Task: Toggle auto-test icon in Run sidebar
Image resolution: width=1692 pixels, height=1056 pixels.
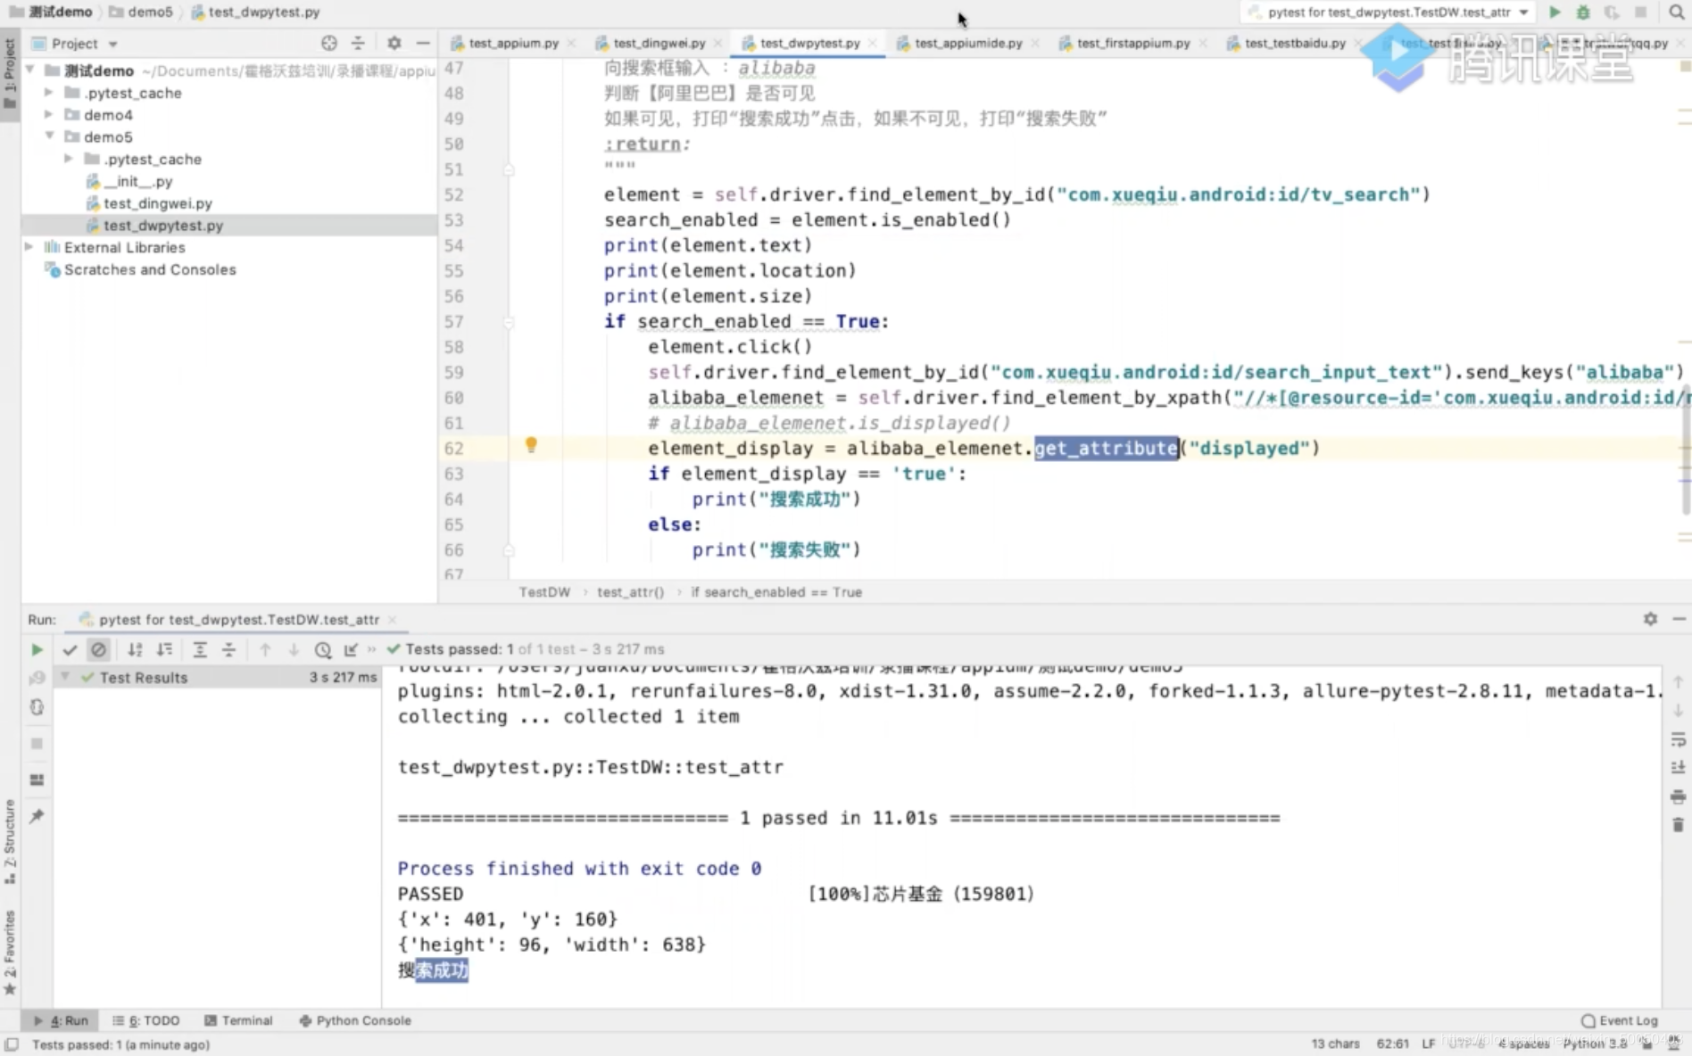Action: tap(37, 707)
